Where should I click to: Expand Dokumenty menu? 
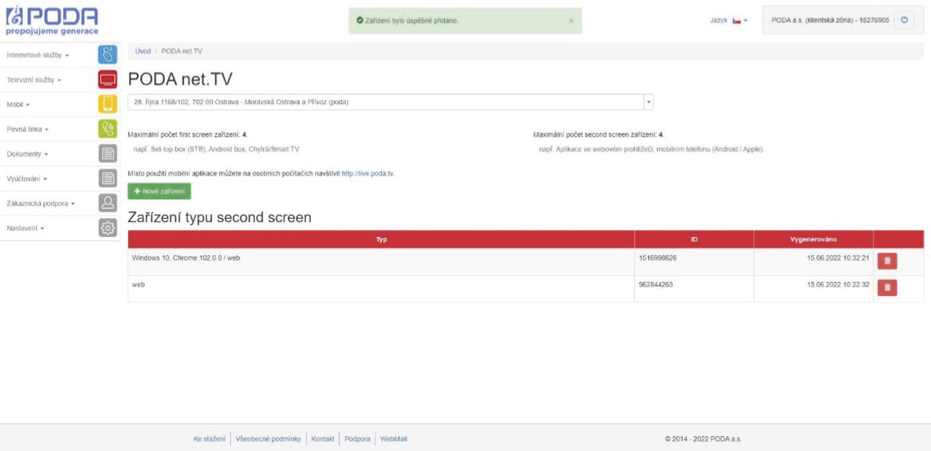point(28,153)
